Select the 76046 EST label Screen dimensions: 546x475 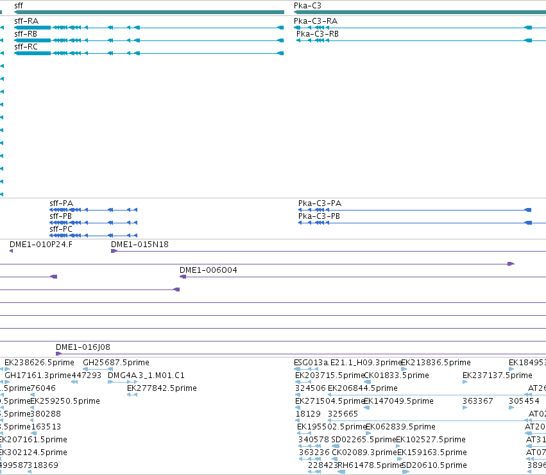43,388
